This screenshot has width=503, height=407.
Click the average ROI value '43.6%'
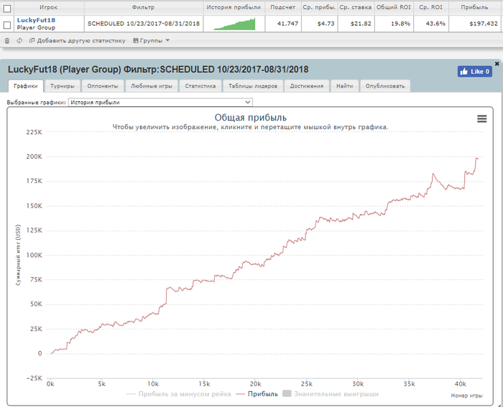435,24
